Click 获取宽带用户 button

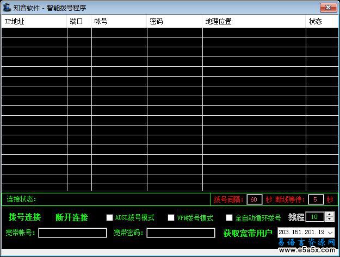(x=248, y=233)
